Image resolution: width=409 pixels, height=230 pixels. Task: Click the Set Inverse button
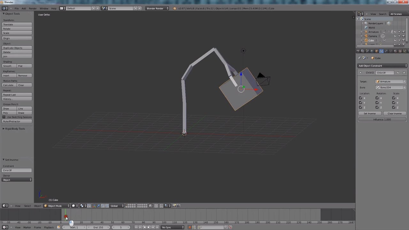(x=369, y=113)
